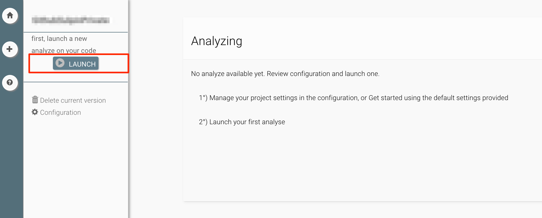Click the trash can icon
Viewport: 542px width, 218px height.
point(35,100)
